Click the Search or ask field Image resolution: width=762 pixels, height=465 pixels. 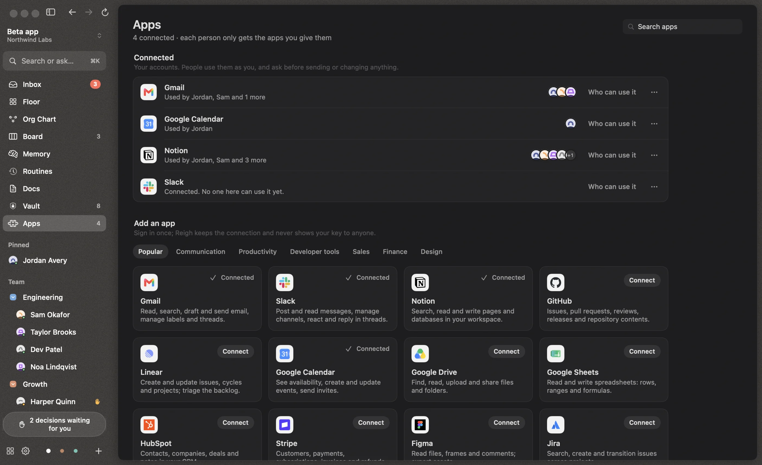[54, 61]
